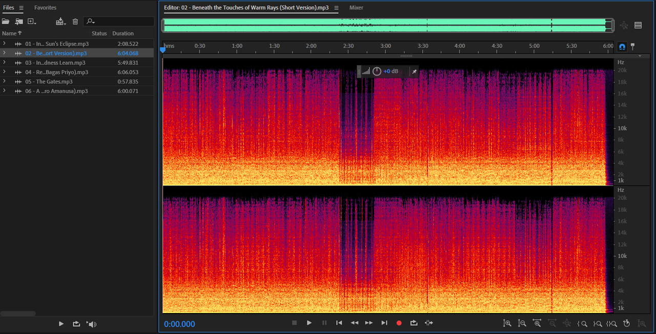The height and width of the screenshot is (334, 656).
Task: Toggle Auto-Play speaker icon in Files panel
Action: [x=92, y=324]
